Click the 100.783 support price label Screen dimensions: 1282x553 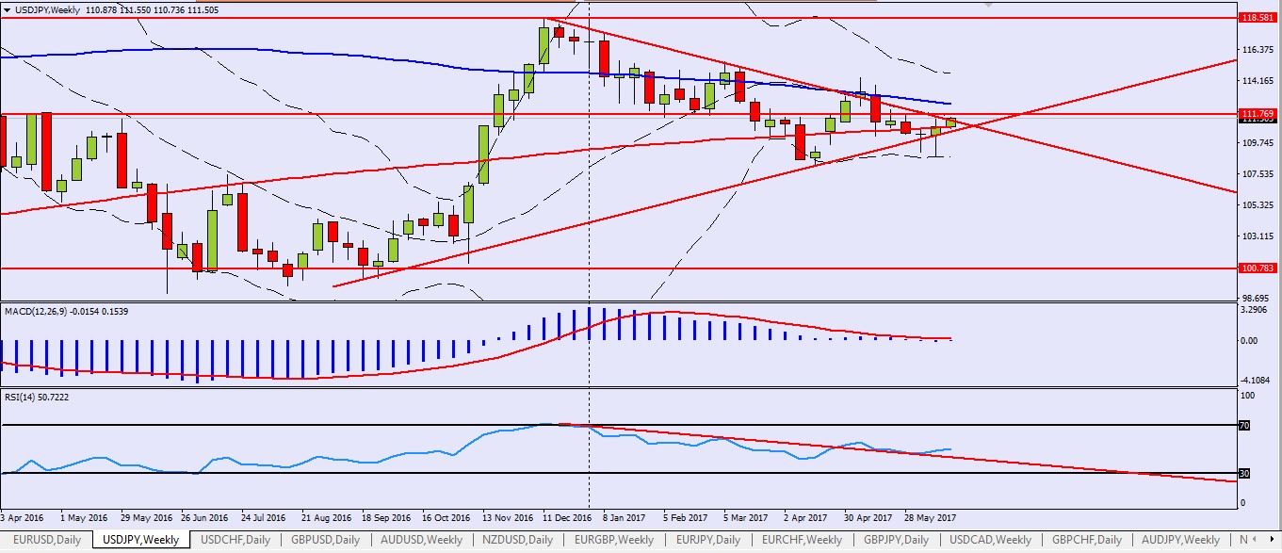[x=1259, y=268]
